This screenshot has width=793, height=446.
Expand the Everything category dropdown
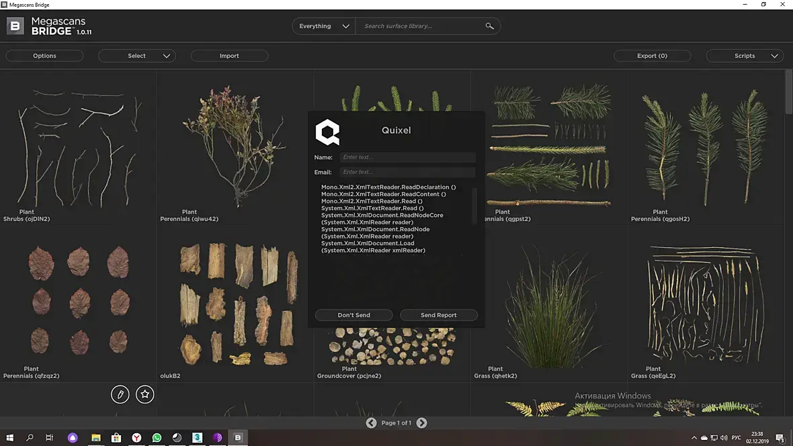pyautogui.click(x=324, y=26)
